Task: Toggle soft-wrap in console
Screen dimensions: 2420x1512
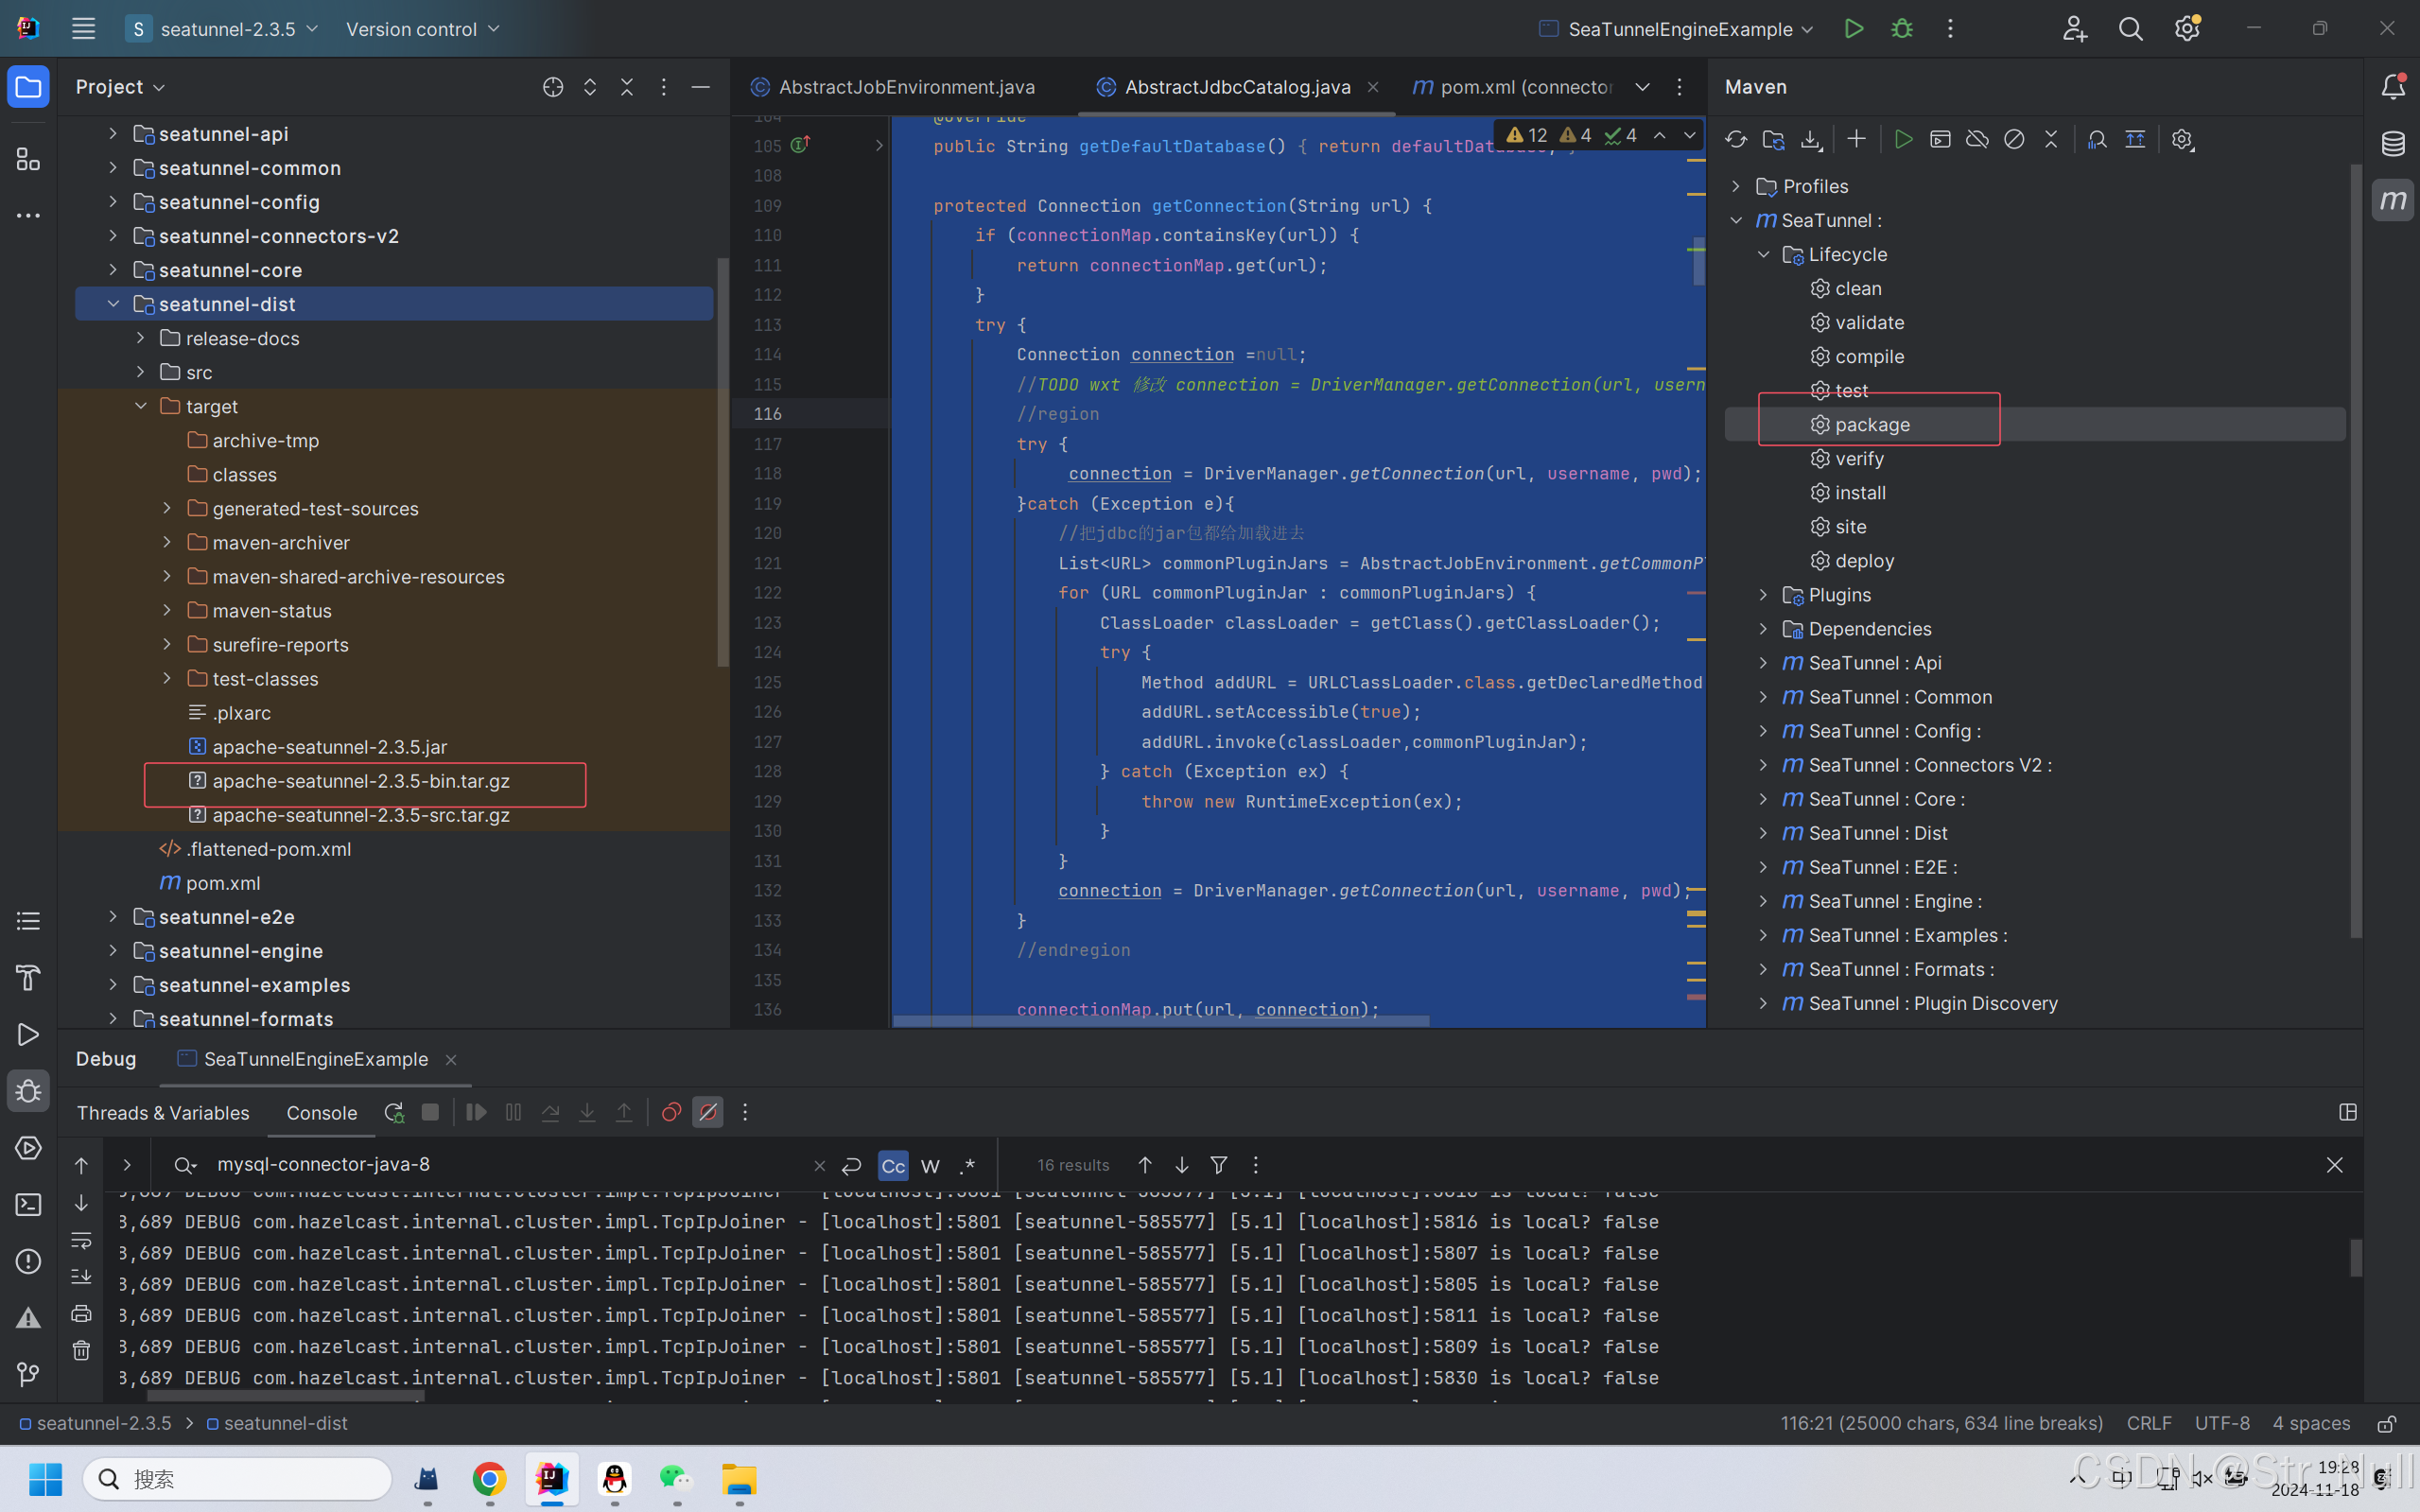Action: [81, 1240]
